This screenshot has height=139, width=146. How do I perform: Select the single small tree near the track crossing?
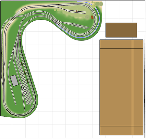pos(23,13)
